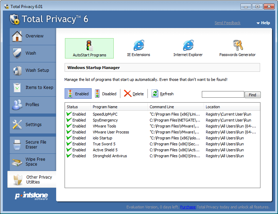The image size is (278, 214).
Task: Click the Total Privacy shield logo
Action: click(14, 19)
